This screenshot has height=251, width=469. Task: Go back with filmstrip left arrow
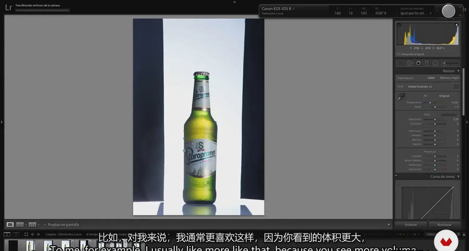click(32, 234)
